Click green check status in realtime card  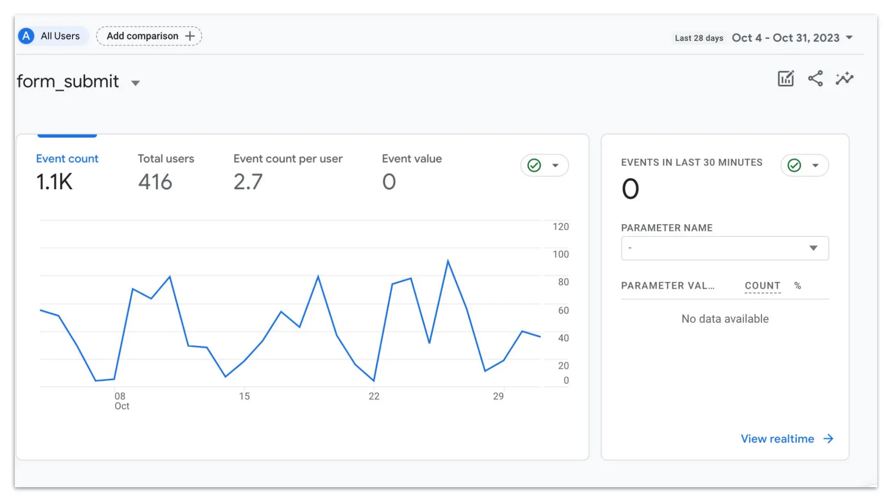tap(794, 166)
